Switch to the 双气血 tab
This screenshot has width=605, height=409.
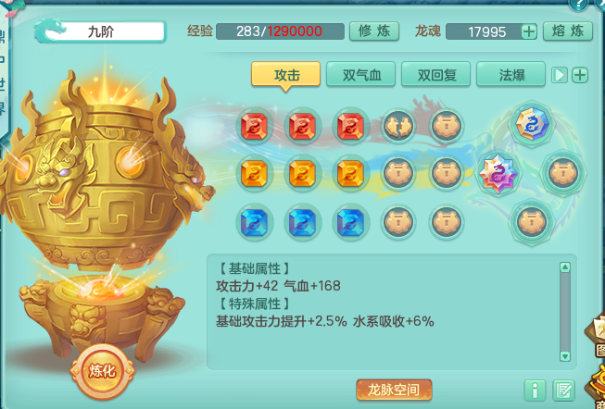360,74
